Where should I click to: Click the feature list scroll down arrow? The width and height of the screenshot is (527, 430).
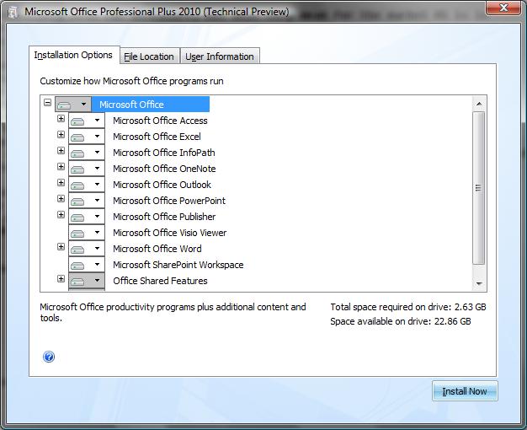(x=479, y=283)
